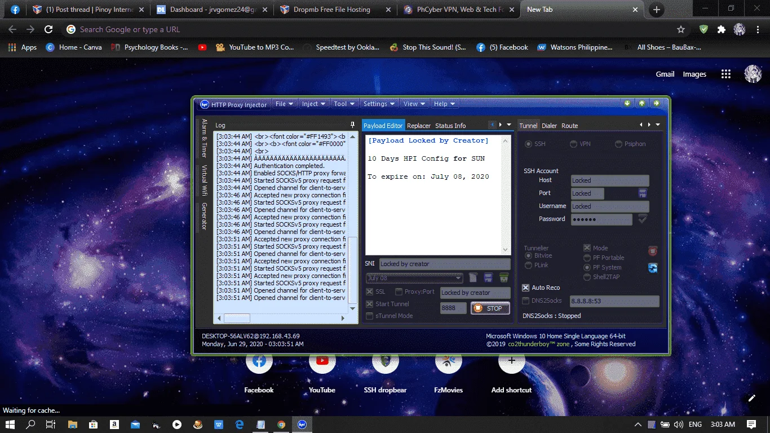Open the Action Center notification icon
Image resolution: width=770 pixels, height=433 pixels.
(751, 424)
